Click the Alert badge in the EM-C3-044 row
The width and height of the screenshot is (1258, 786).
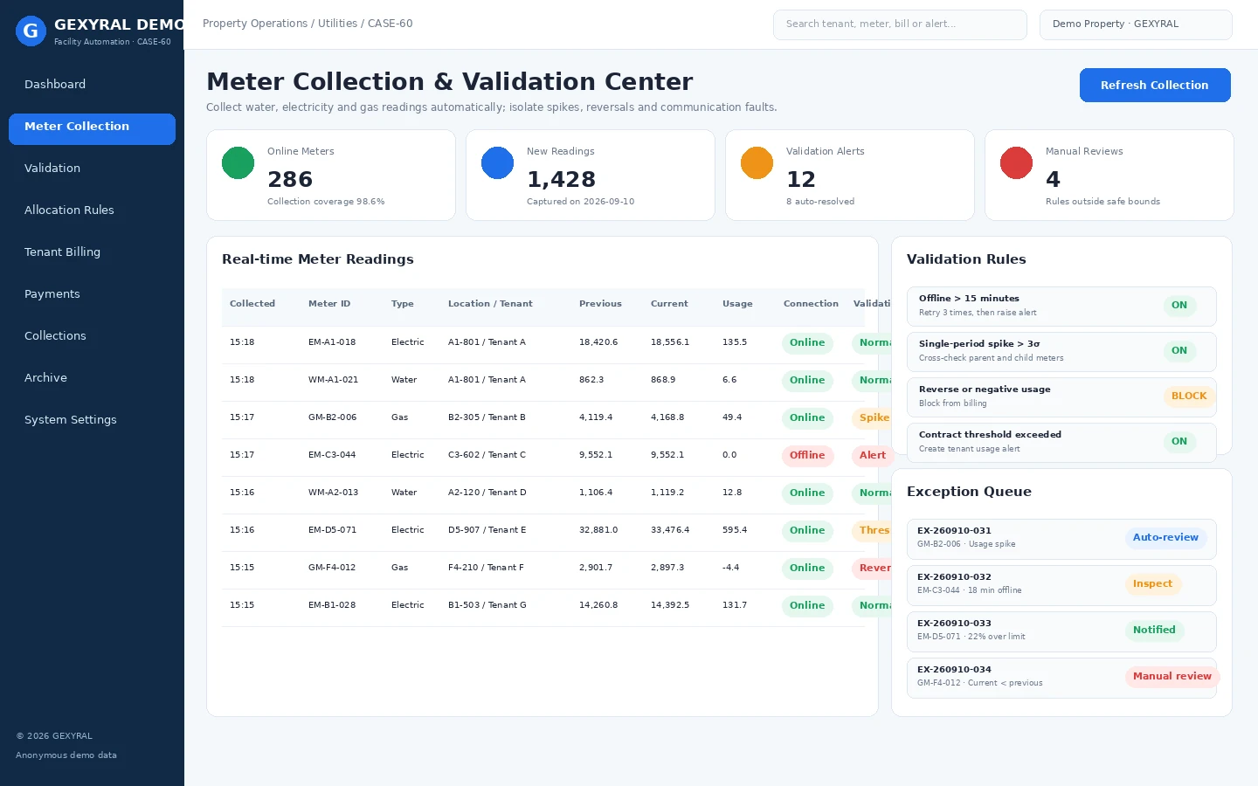[873, 456]
